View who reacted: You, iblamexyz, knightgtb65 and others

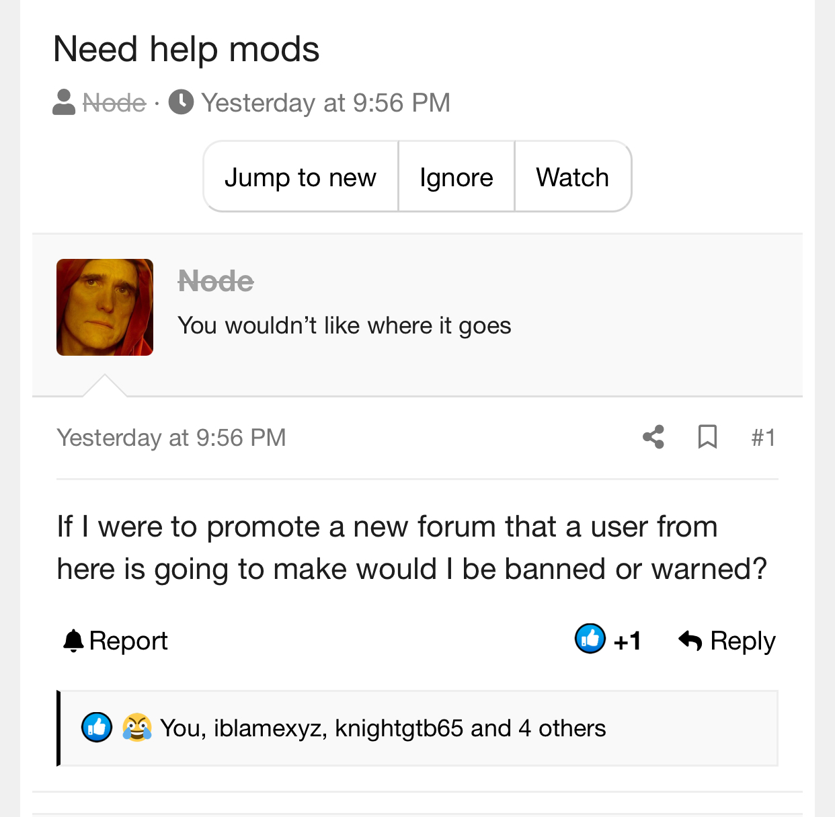pos(383,728)
